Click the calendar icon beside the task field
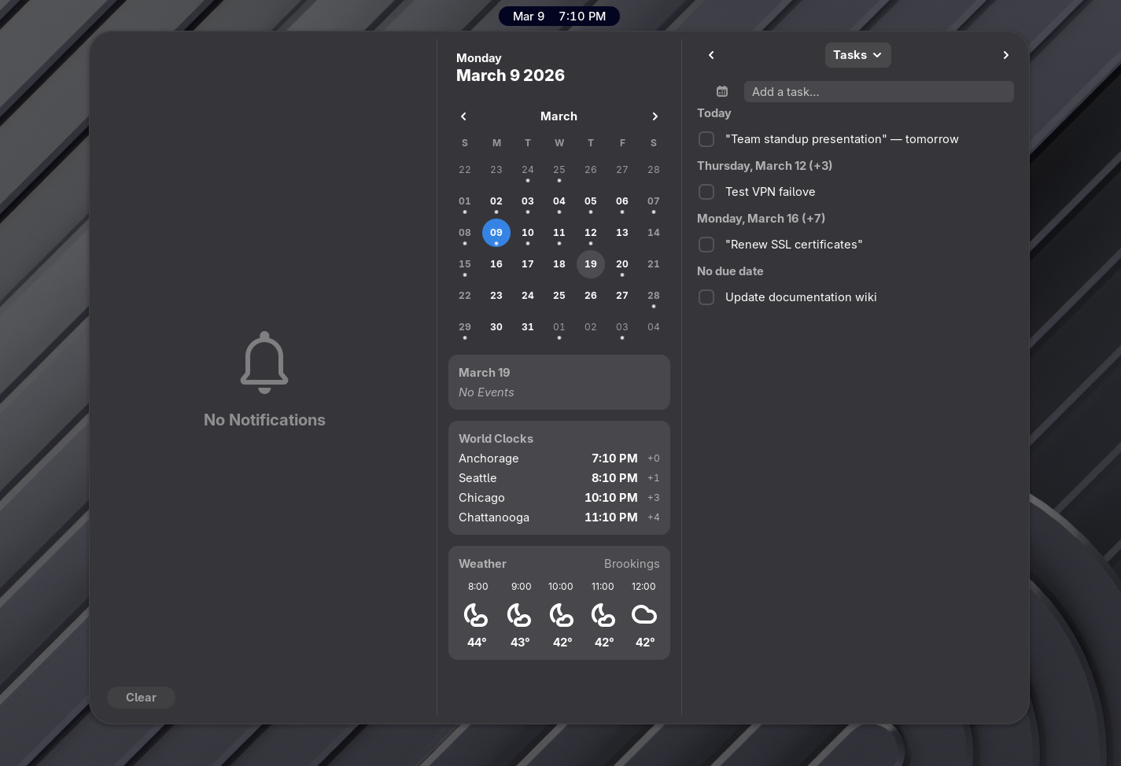 722,92
